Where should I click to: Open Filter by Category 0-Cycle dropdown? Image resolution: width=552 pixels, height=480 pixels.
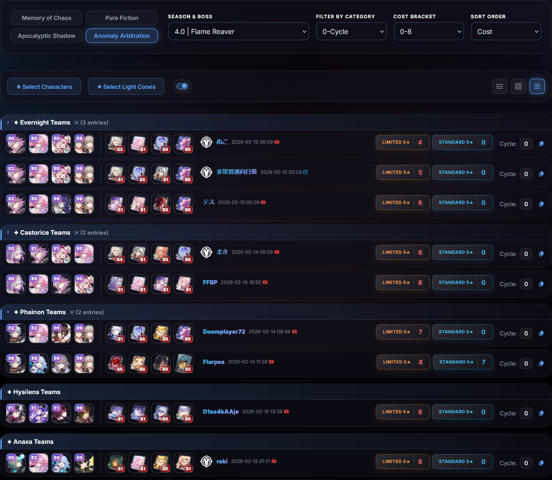click(351, 31)
